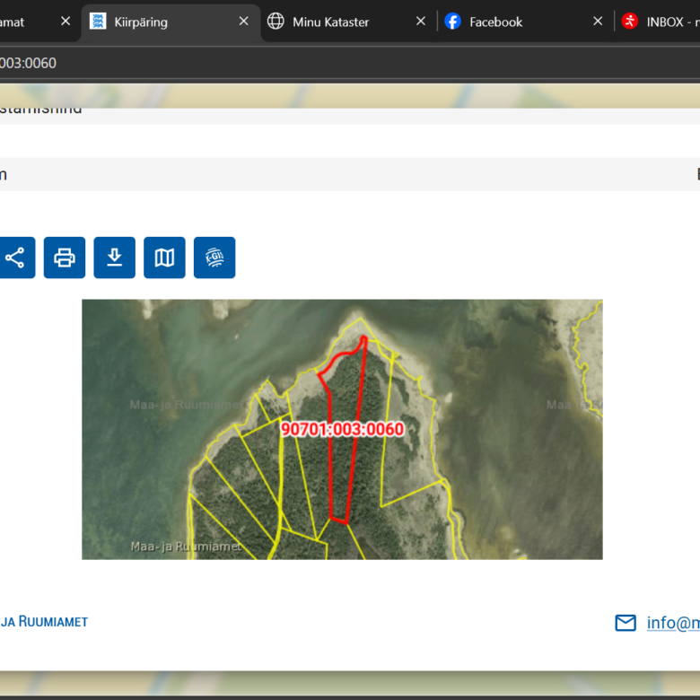Open the folded map view icon
The image size is (700, 700).
[x=164, y=258]
